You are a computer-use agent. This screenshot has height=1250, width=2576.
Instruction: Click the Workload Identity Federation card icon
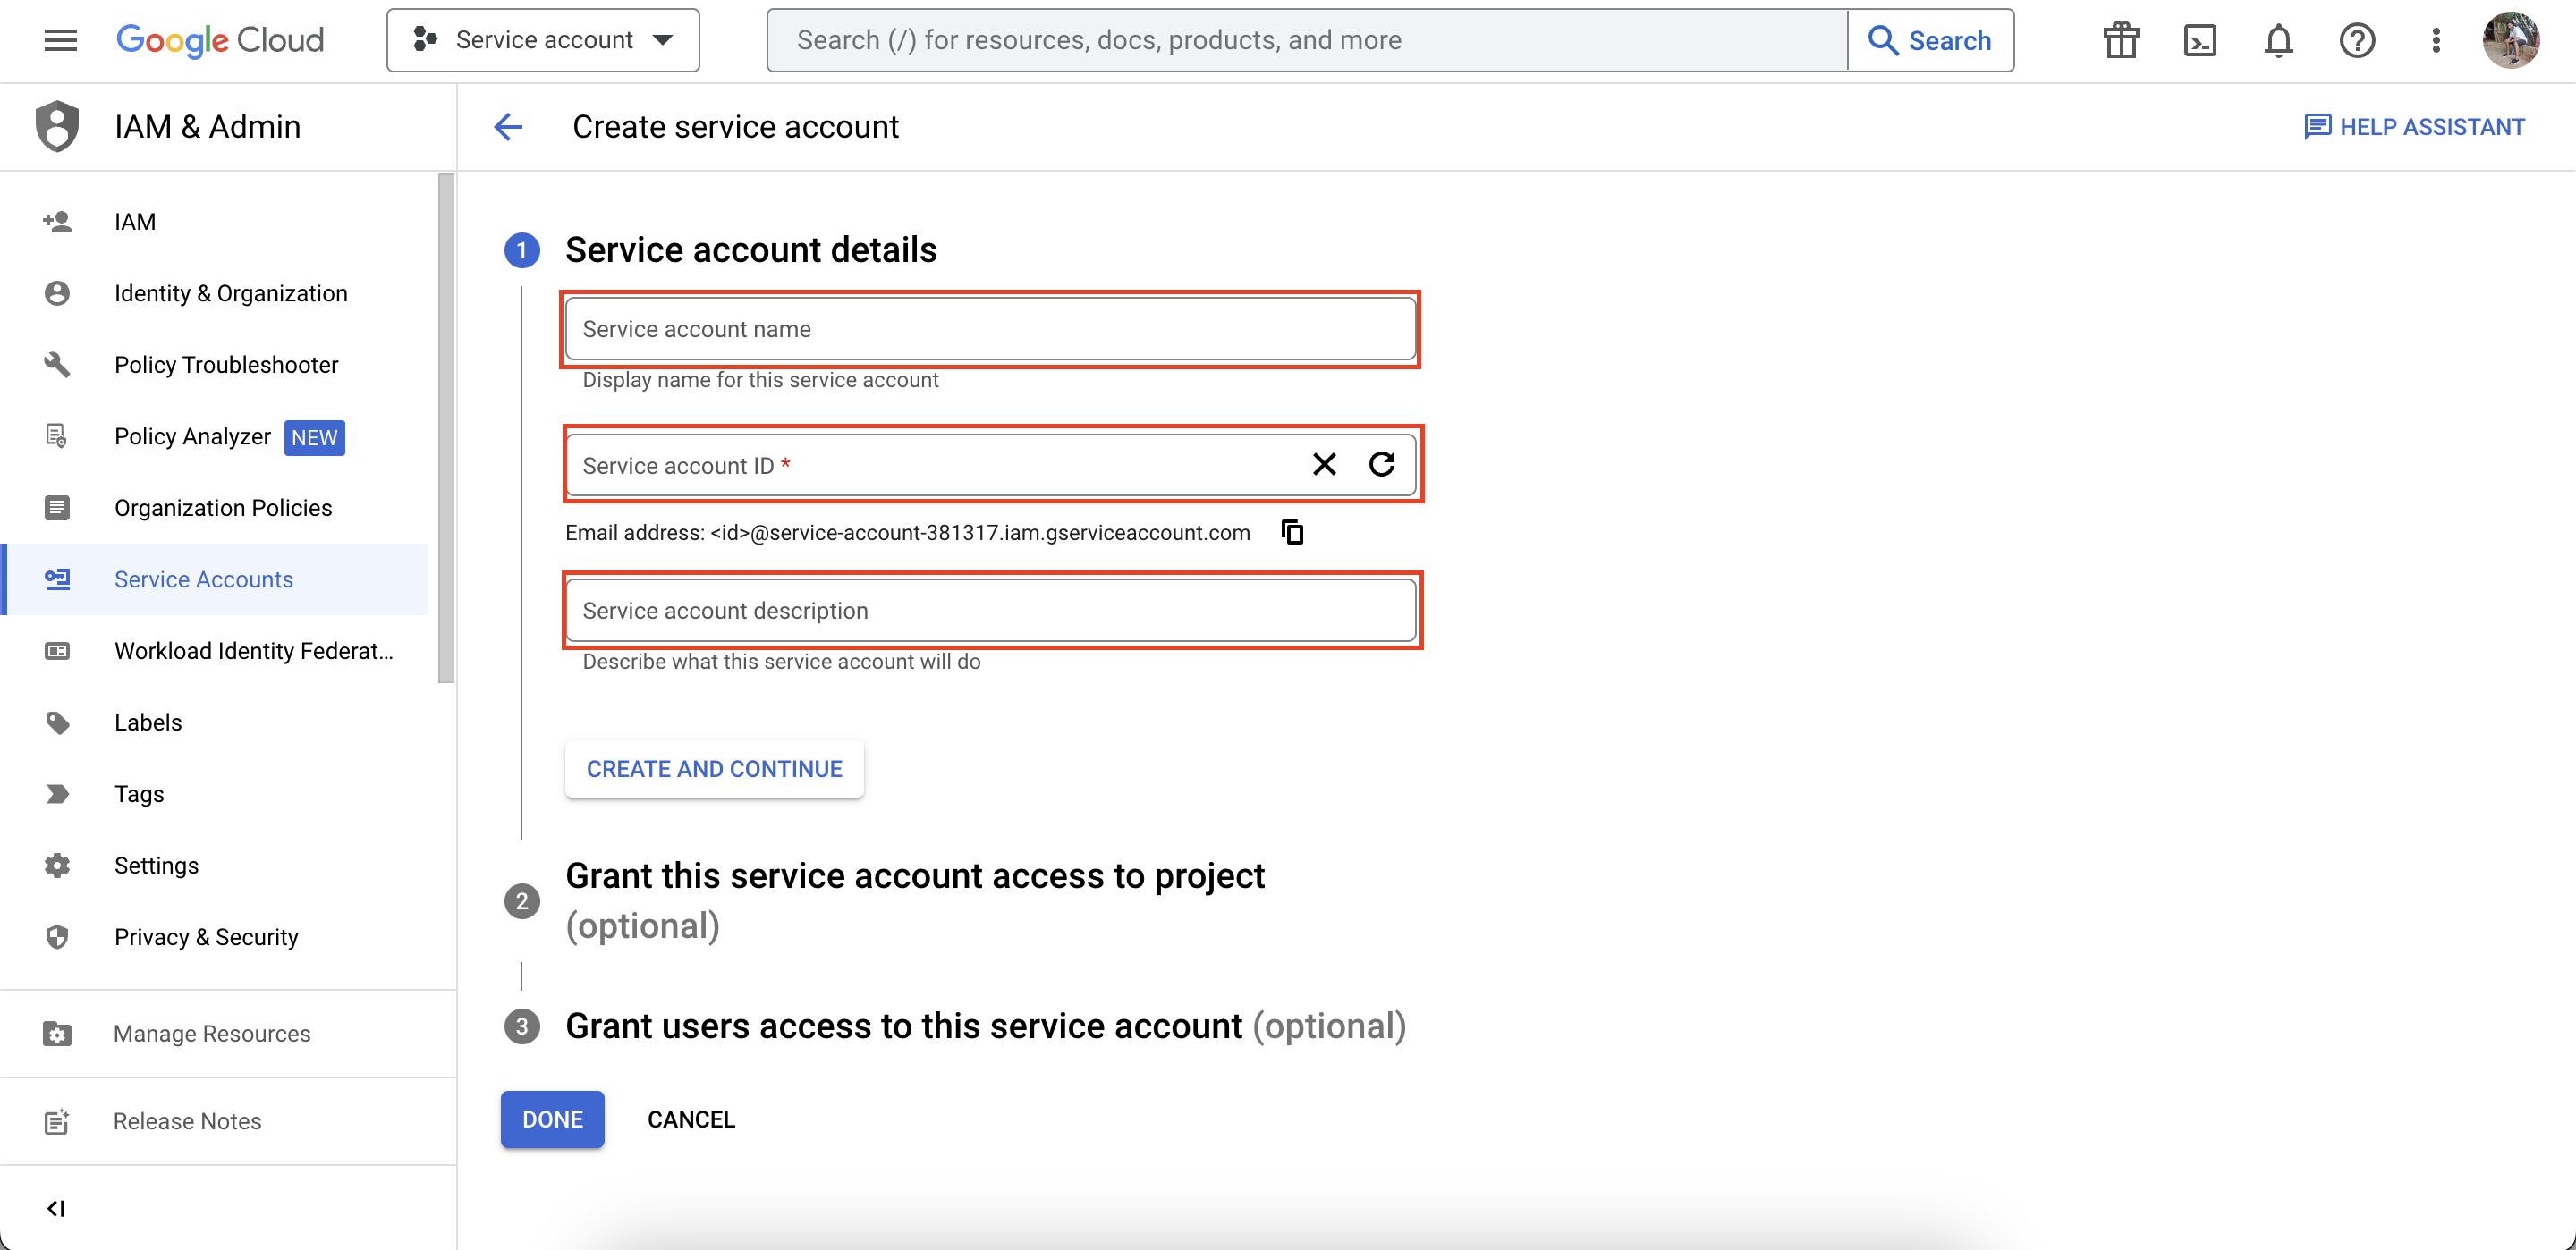tap(57, 650)
